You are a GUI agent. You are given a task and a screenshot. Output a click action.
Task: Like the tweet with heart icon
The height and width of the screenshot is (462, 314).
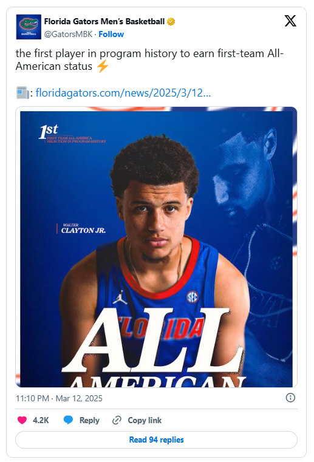click(x=22, y=420)
